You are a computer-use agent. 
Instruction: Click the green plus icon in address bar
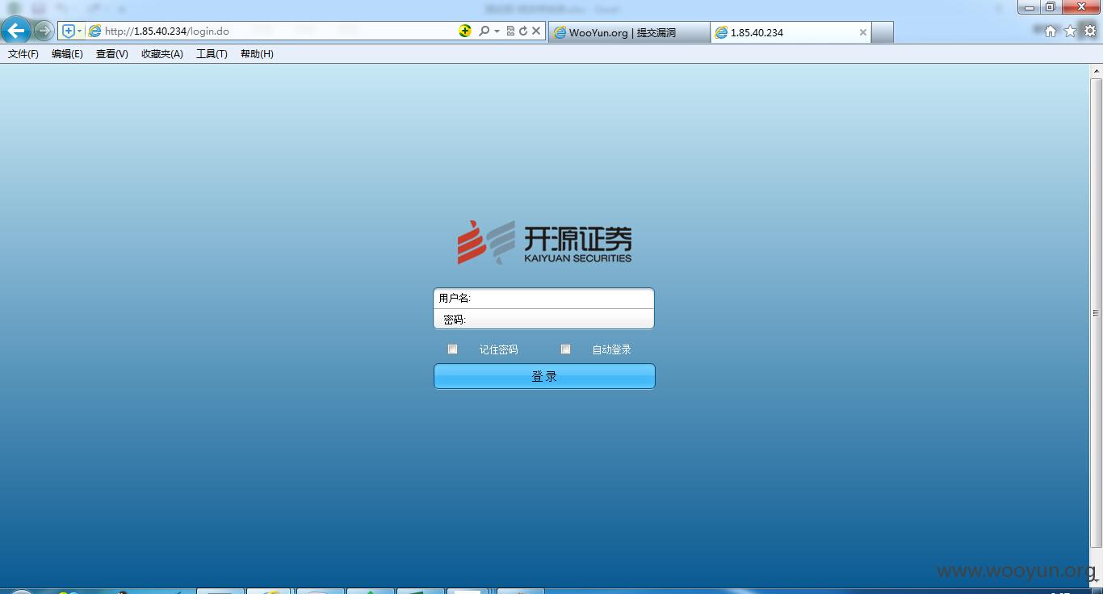point(465,31)
